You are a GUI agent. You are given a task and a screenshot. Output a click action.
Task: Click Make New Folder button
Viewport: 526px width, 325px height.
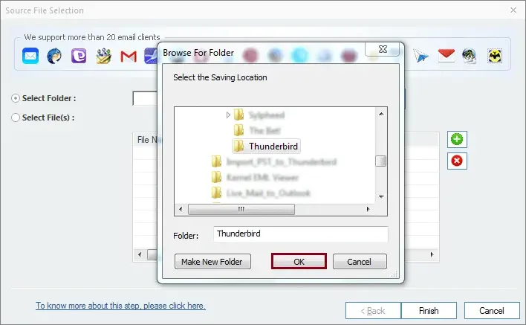(212, 261)
